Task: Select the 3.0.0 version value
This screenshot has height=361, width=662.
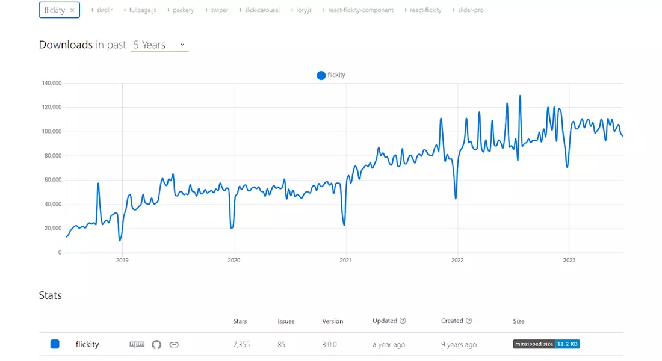Action: [329, 345]
